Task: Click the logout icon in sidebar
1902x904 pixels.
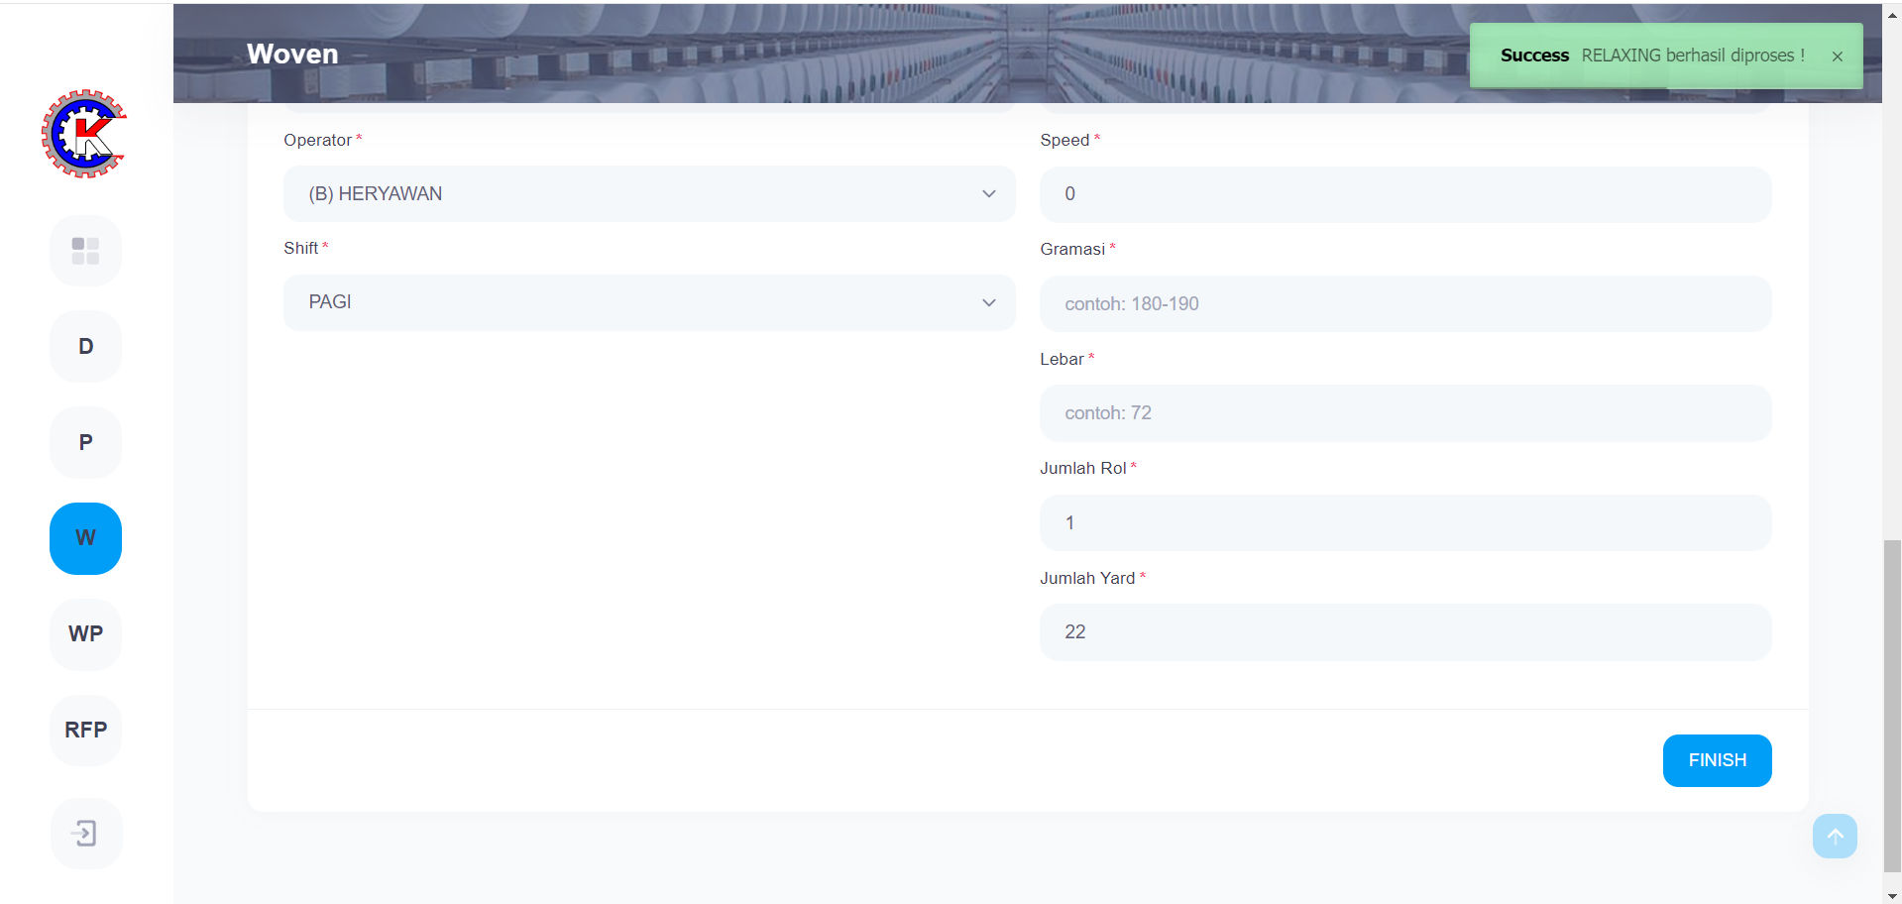Action: (x=85, y=834)
